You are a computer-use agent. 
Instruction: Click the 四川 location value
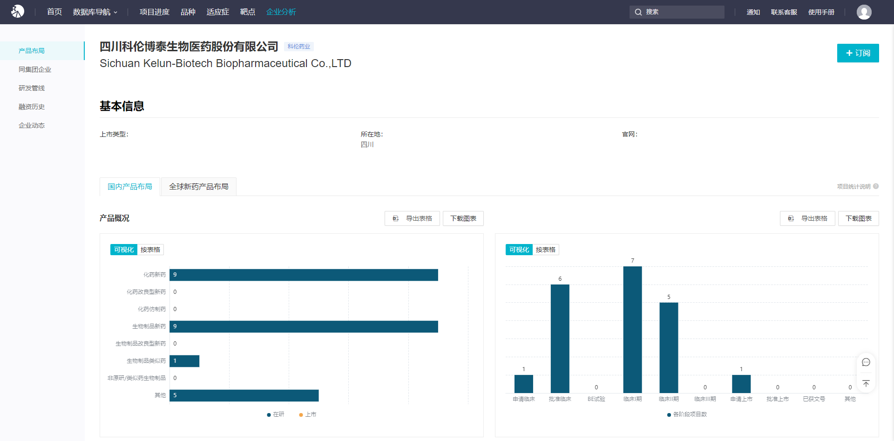[x=367, y=144]
